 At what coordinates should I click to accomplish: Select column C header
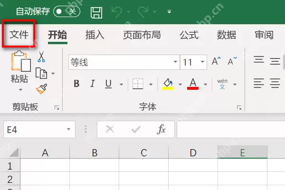click(144, 152)
